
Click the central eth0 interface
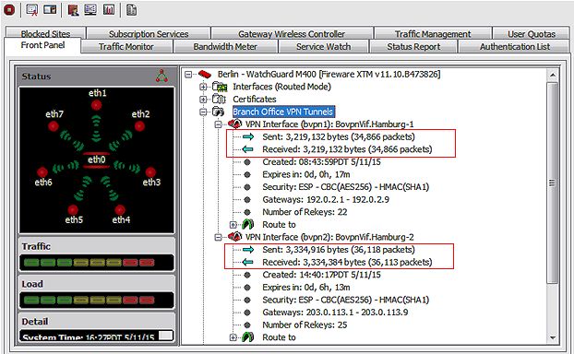click(x=96, y=159)
